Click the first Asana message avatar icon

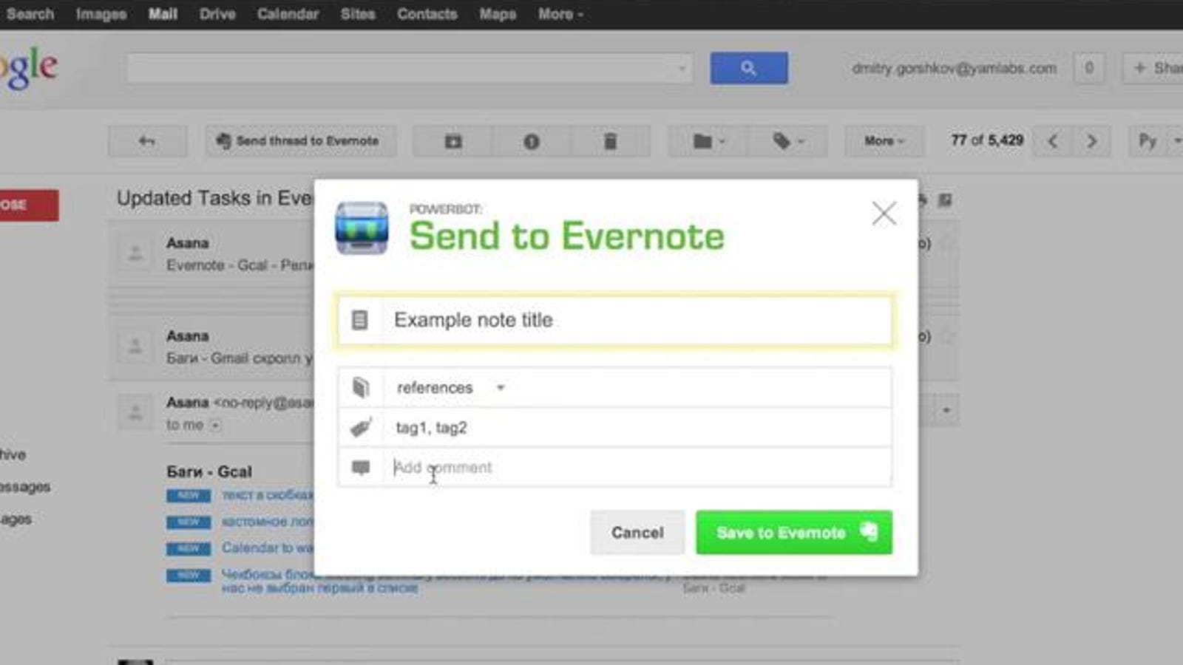tap(135, 253)
